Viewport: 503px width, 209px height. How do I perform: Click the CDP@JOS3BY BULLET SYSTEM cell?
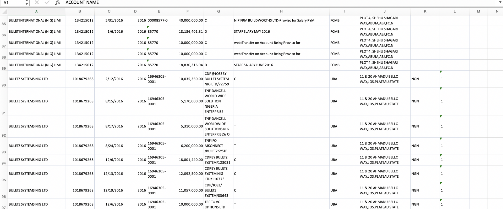pyautogui.click(x=218, y=79)
